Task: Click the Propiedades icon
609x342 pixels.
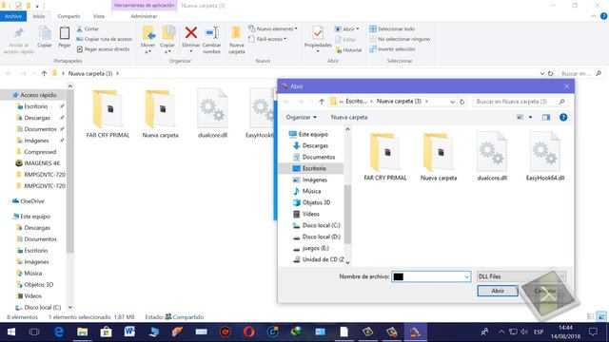Action: pos(318,33)
